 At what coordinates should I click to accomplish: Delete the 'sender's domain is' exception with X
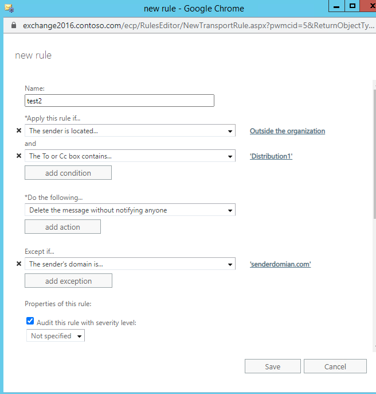coord(19,264)
